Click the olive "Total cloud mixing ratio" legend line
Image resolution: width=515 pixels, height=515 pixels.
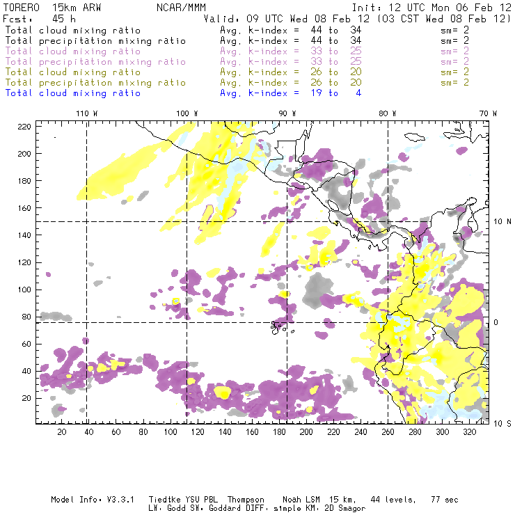pos(73,72)
